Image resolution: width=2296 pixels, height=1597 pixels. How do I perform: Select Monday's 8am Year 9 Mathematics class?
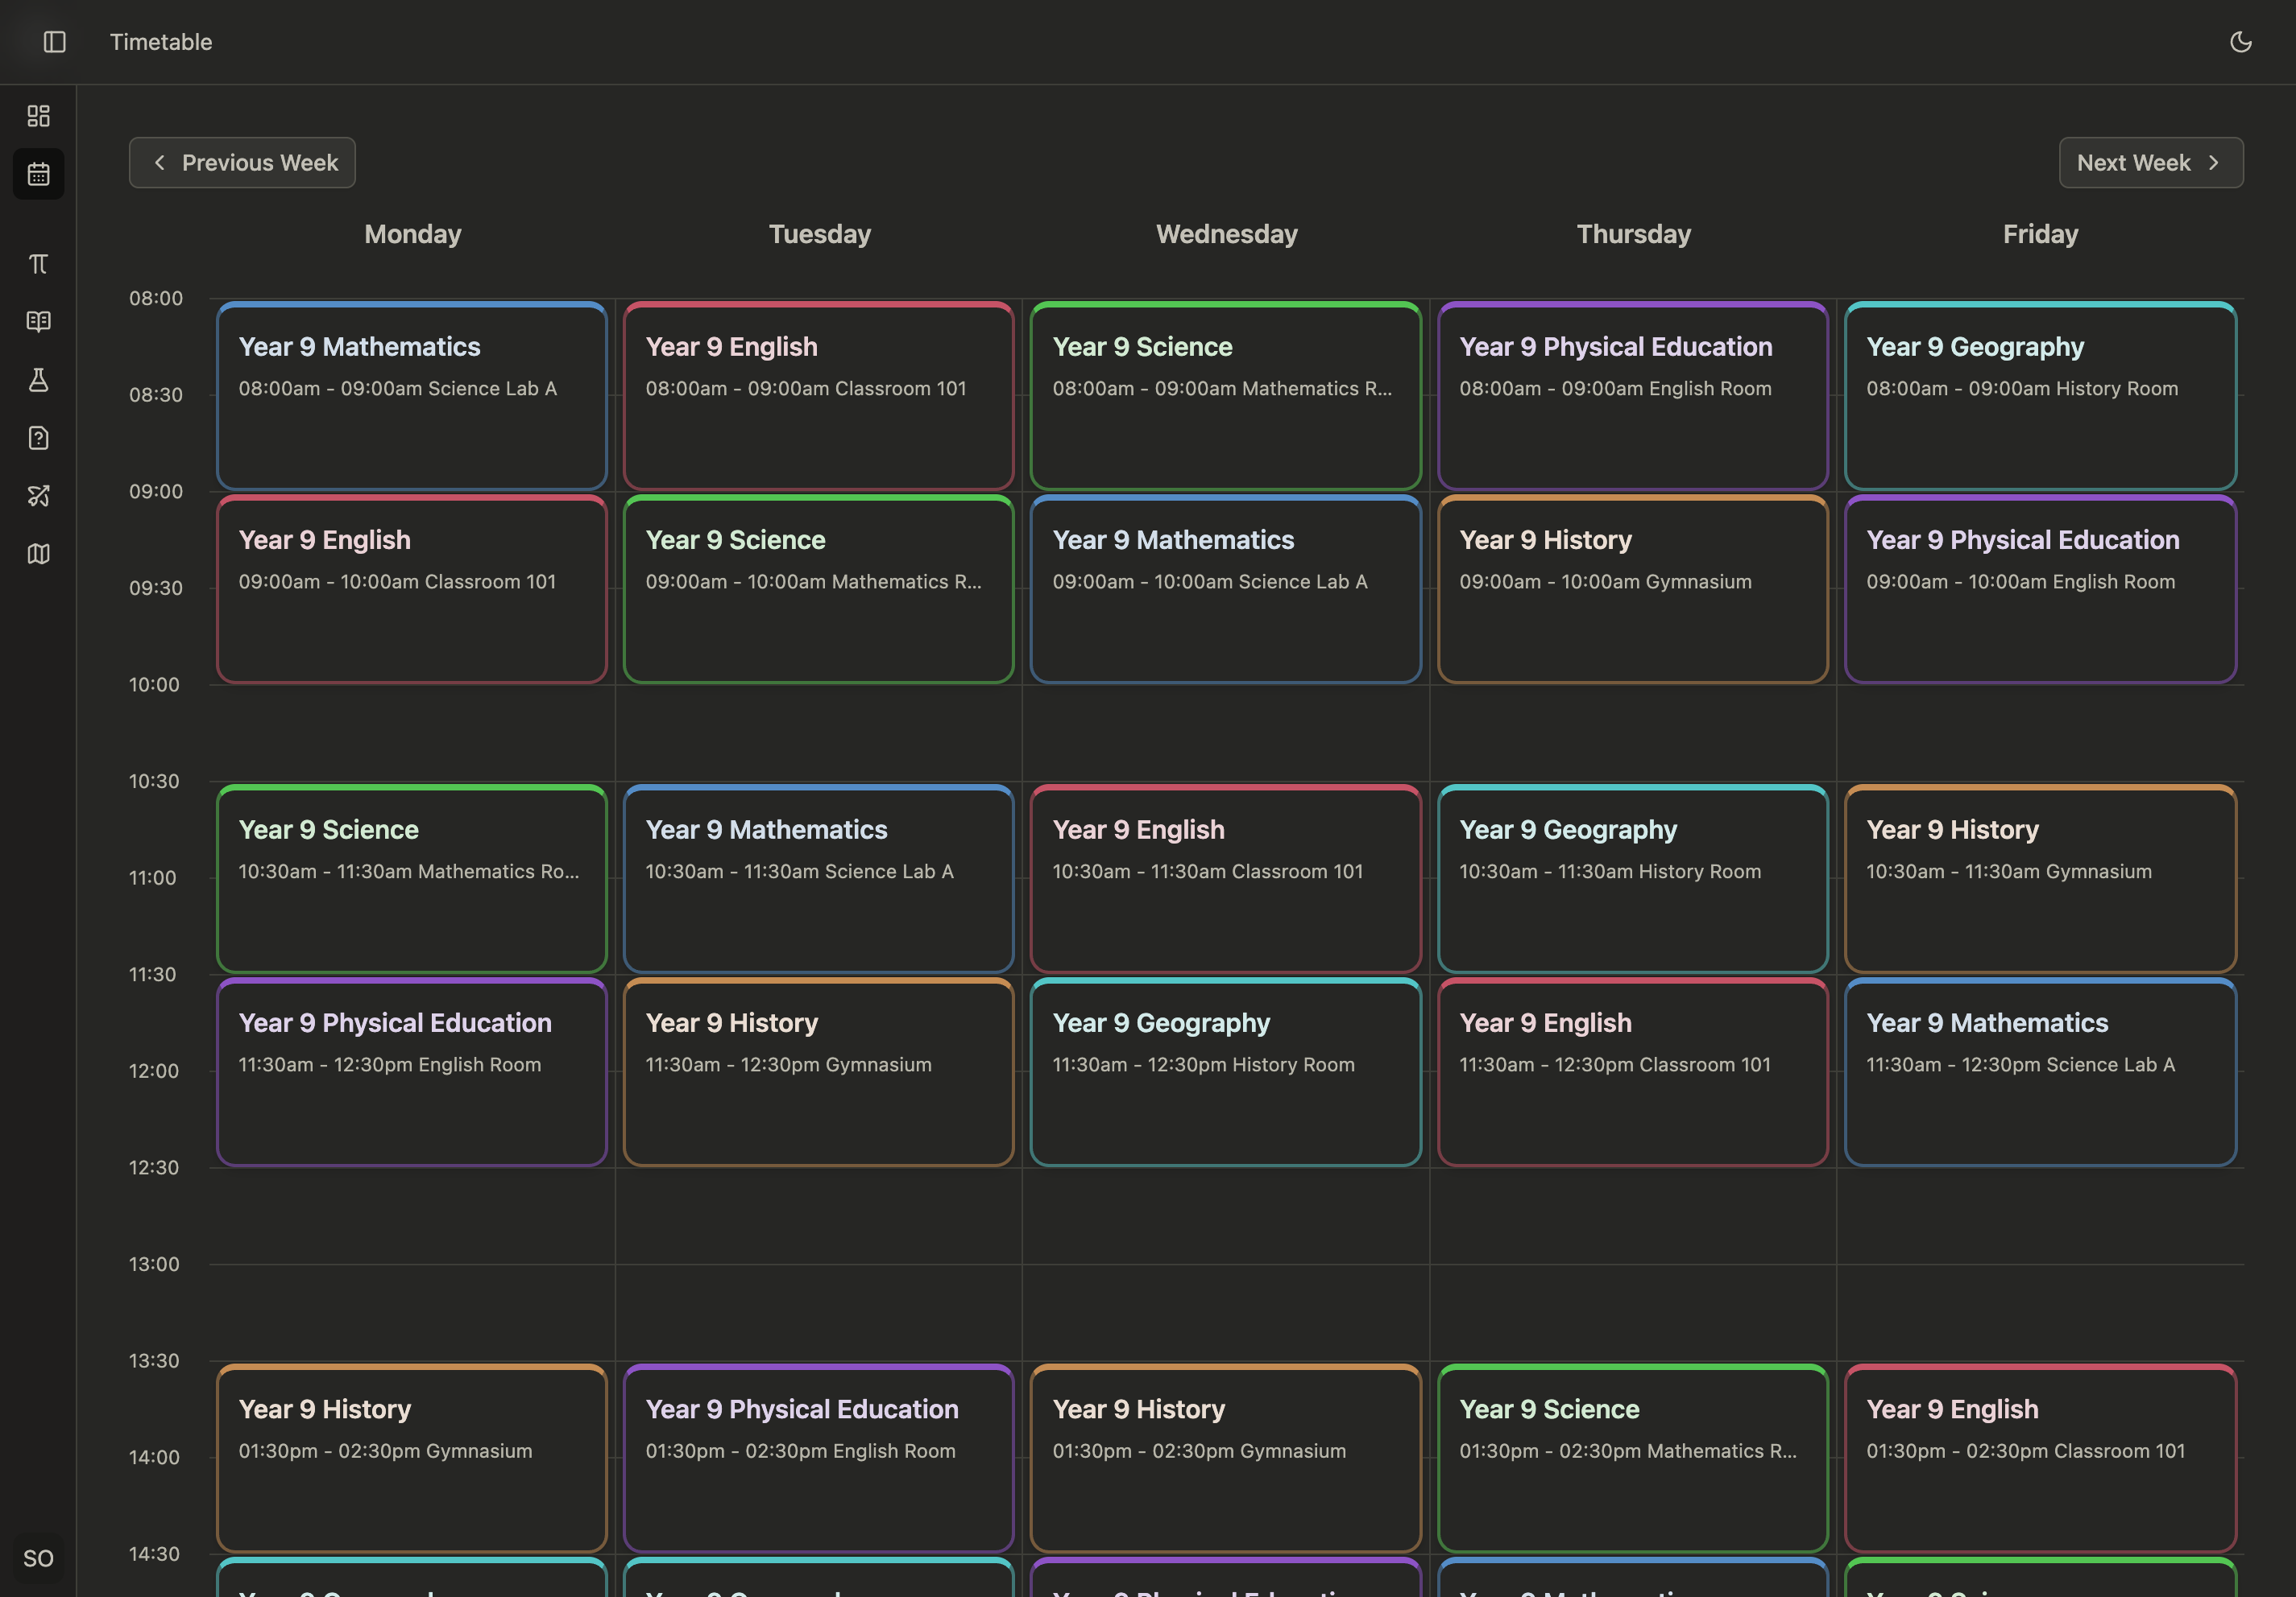(411, 396)
